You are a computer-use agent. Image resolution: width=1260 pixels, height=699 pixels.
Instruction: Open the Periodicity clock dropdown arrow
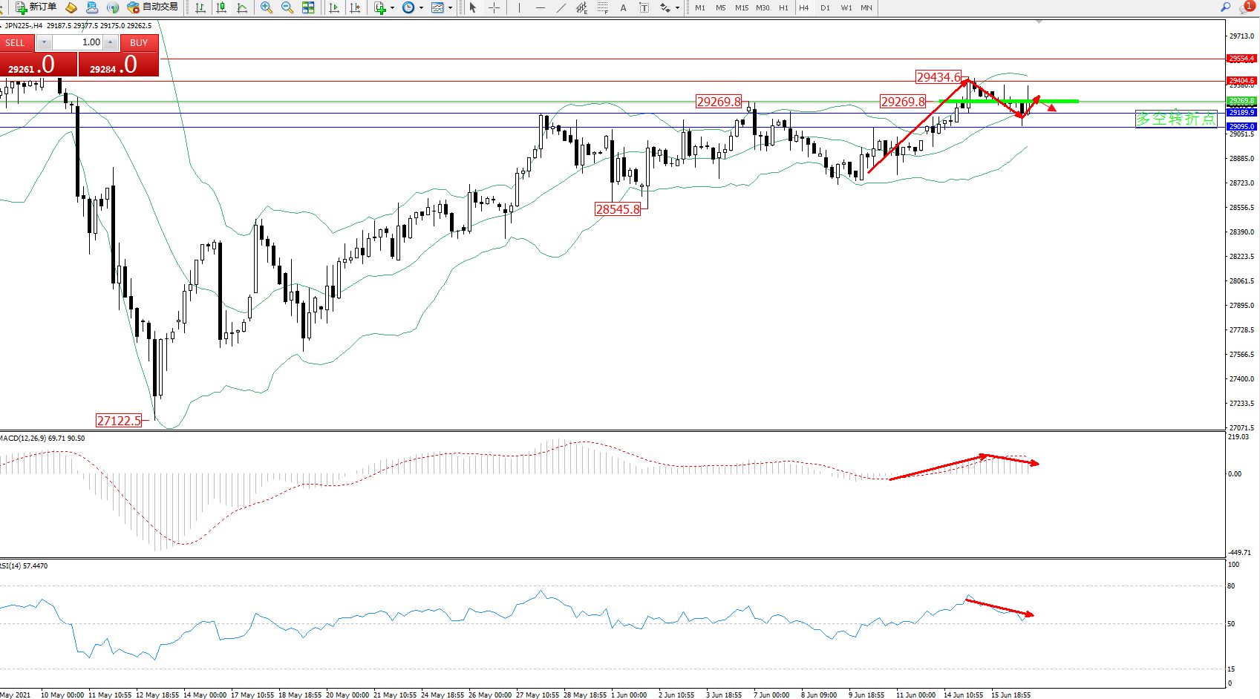[421, 8]
